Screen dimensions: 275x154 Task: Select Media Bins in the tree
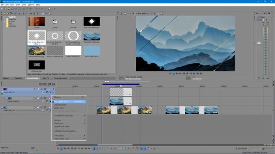(x=12, y=19)
